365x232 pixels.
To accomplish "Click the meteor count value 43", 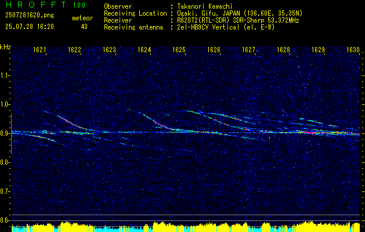I will 84,27.
